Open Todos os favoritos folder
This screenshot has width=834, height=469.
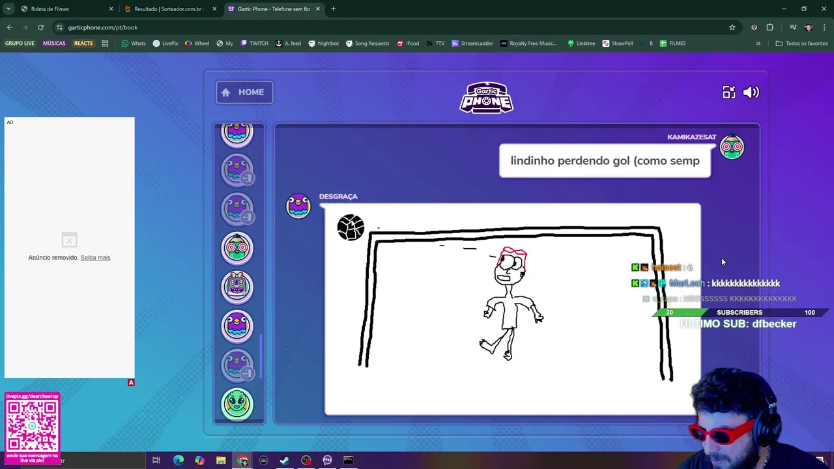coord(801,44)
